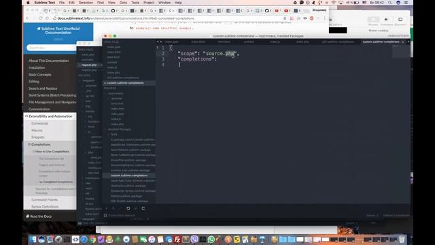Open the Launchpad rocket in the Dock

click(x=58, y=239)
